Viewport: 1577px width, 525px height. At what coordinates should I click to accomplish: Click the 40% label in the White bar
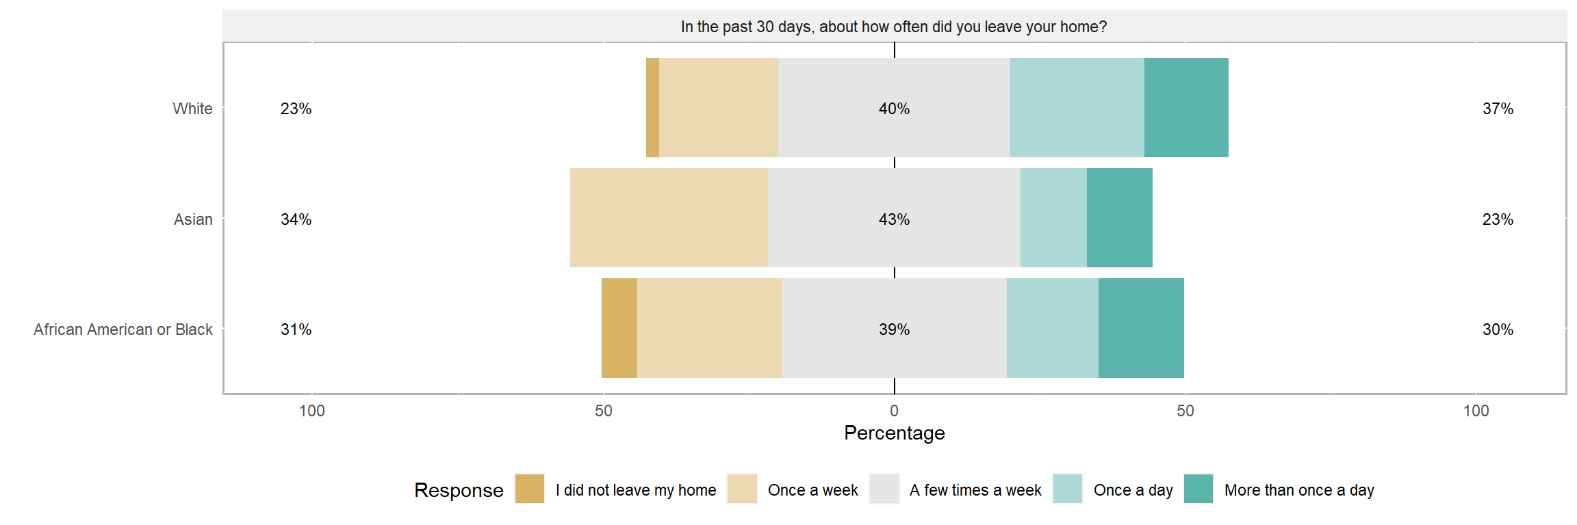(x=894, y=109)
